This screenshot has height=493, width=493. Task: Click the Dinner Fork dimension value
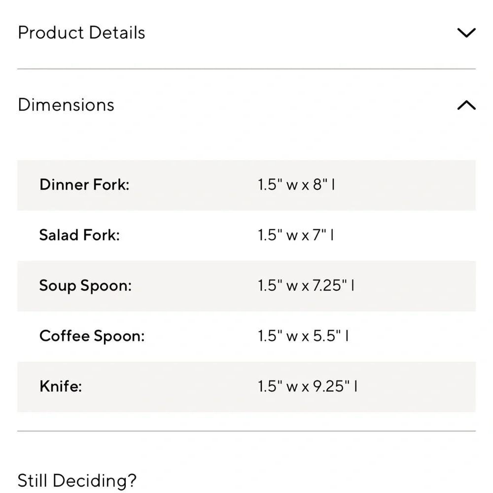click(x=295, y=185)
